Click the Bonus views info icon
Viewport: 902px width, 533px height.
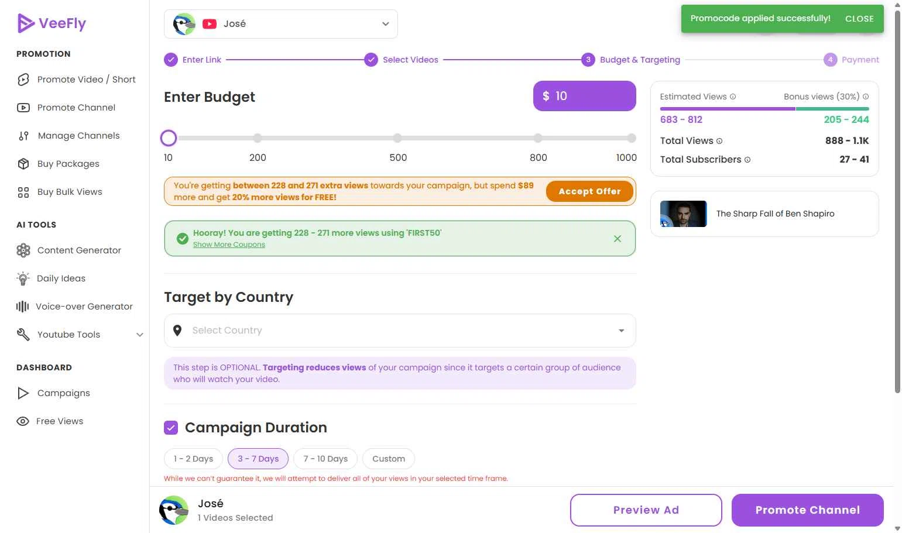[x=866, y=97]
